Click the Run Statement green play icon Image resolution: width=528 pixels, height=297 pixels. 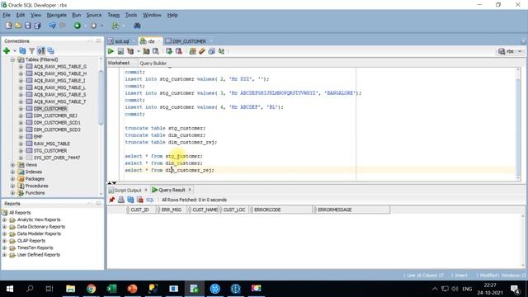(x=111, y=51)
